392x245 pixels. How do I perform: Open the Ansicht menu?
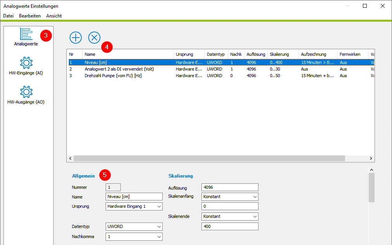54,16
